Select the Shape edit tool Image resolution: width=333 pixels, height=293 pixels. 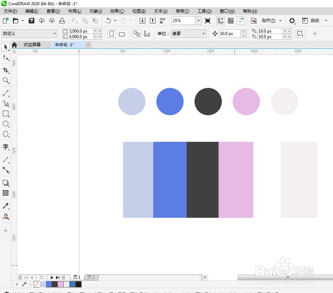click(x=6, y=57)
